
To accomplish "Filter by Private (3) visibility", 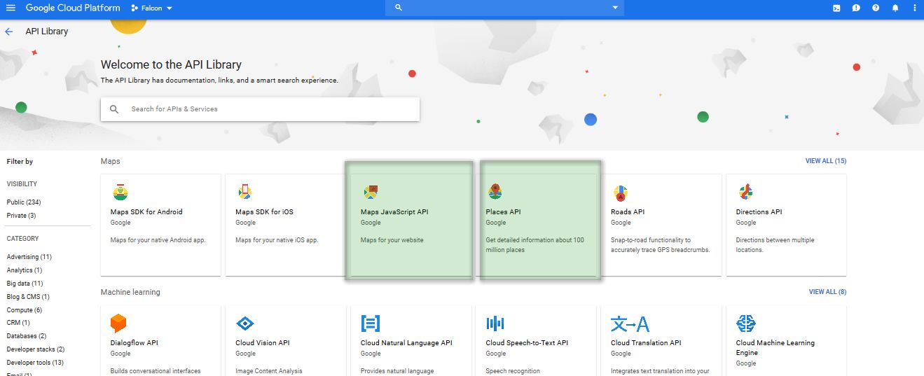I will click(21, 216).
